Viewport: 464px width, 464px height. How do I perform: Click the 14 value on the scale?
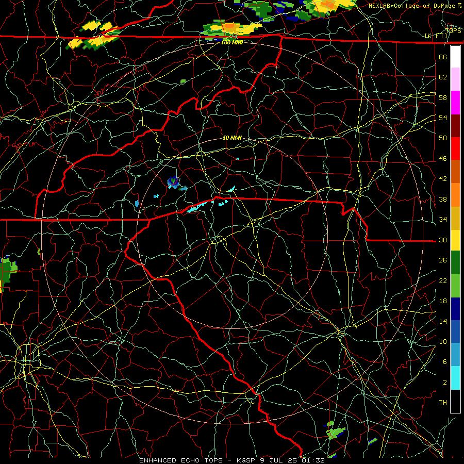tap(443, 321)
